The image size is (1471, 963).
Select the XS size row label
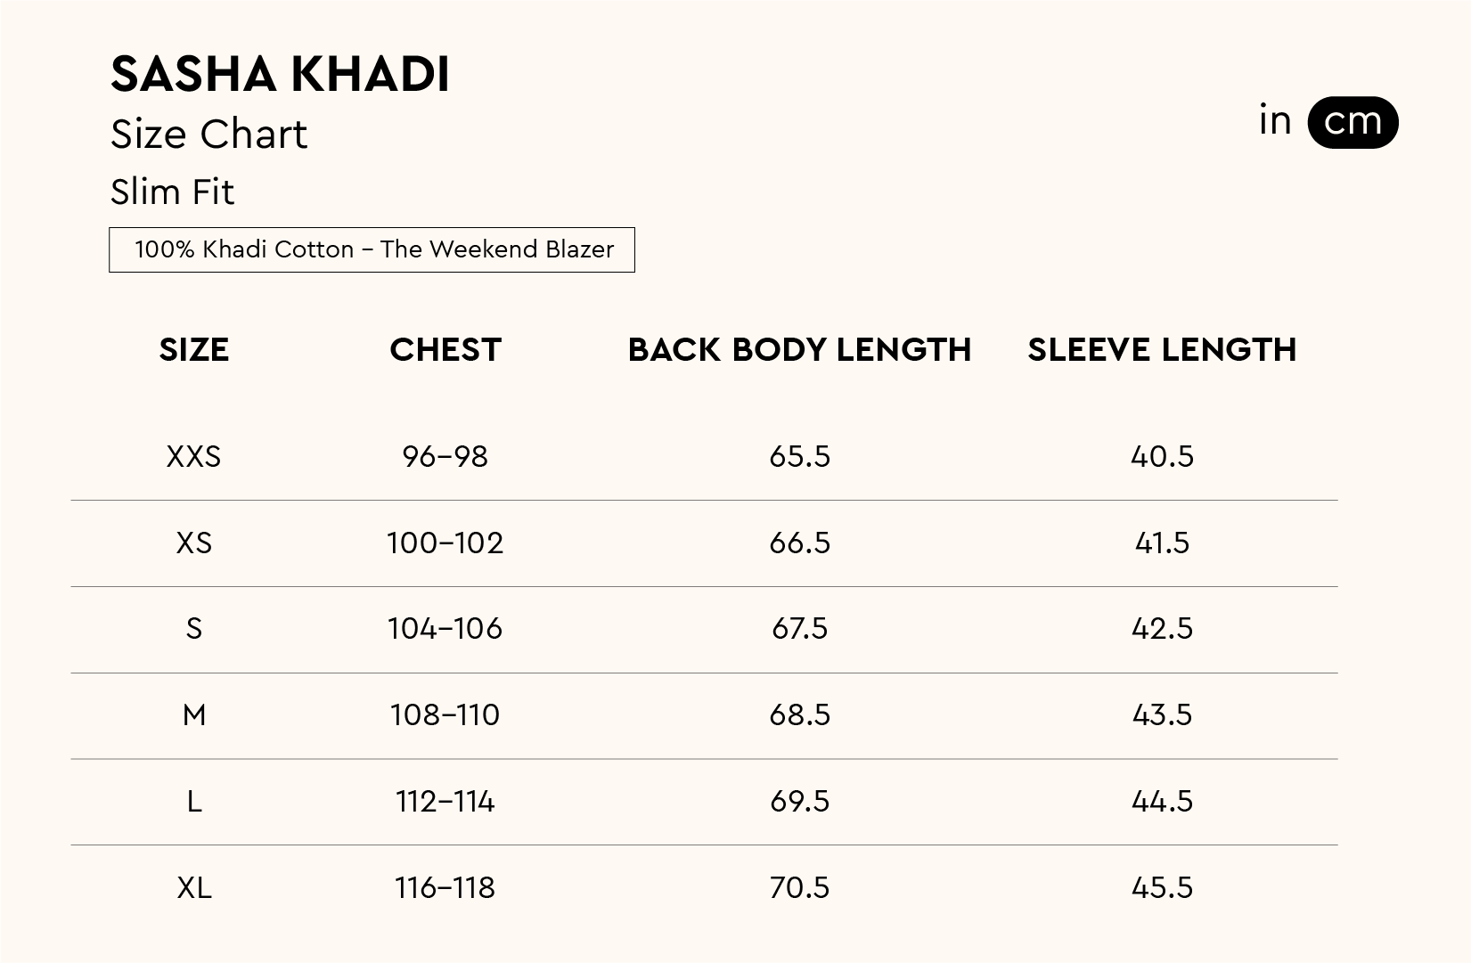coord(194,543)
